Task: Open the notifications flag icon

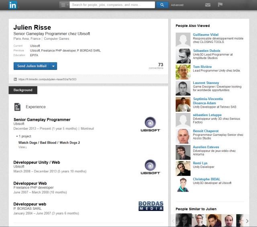Action: 220,5
